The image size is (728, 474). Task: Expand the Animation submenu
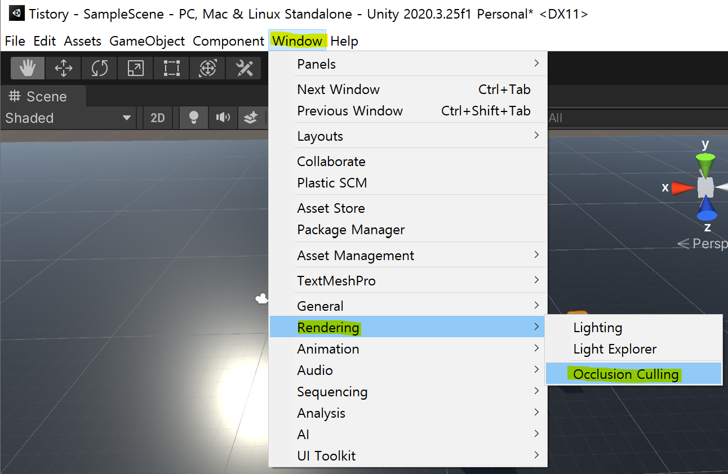pos(408,349)
